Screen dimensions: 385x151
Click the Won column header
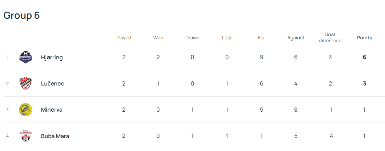(x=158, y=38)
